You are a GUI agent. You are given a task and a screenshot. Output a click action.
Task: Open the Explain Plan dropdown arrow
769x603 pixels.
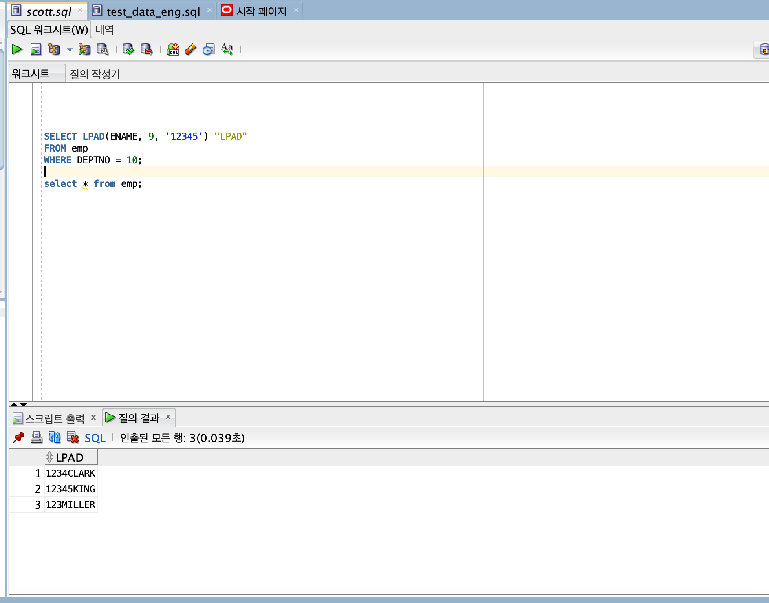click(70, 49)
